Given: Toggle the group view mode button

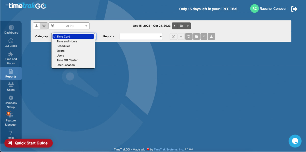Looking at the screenshot, I should (44, 26).
